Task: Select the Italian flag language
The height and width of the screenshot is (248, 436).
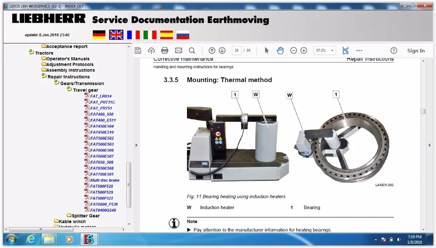Action: 150,35
